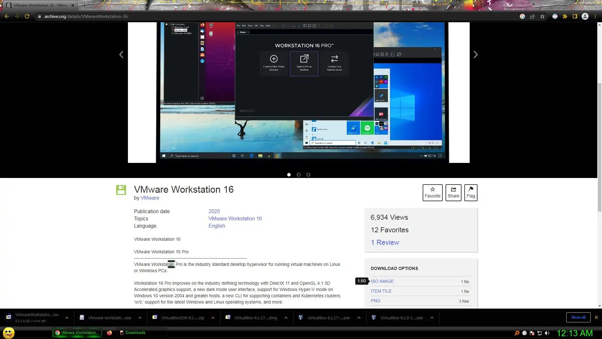Click Show all downloads button

578,317
